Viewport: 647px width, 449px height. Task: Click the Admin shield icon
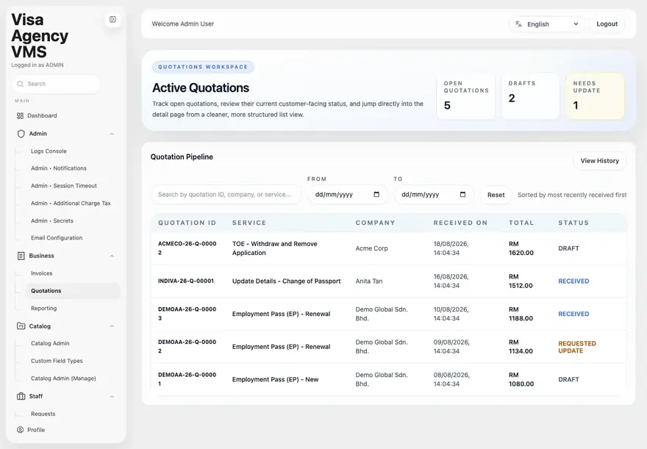(x=21, y=134)
